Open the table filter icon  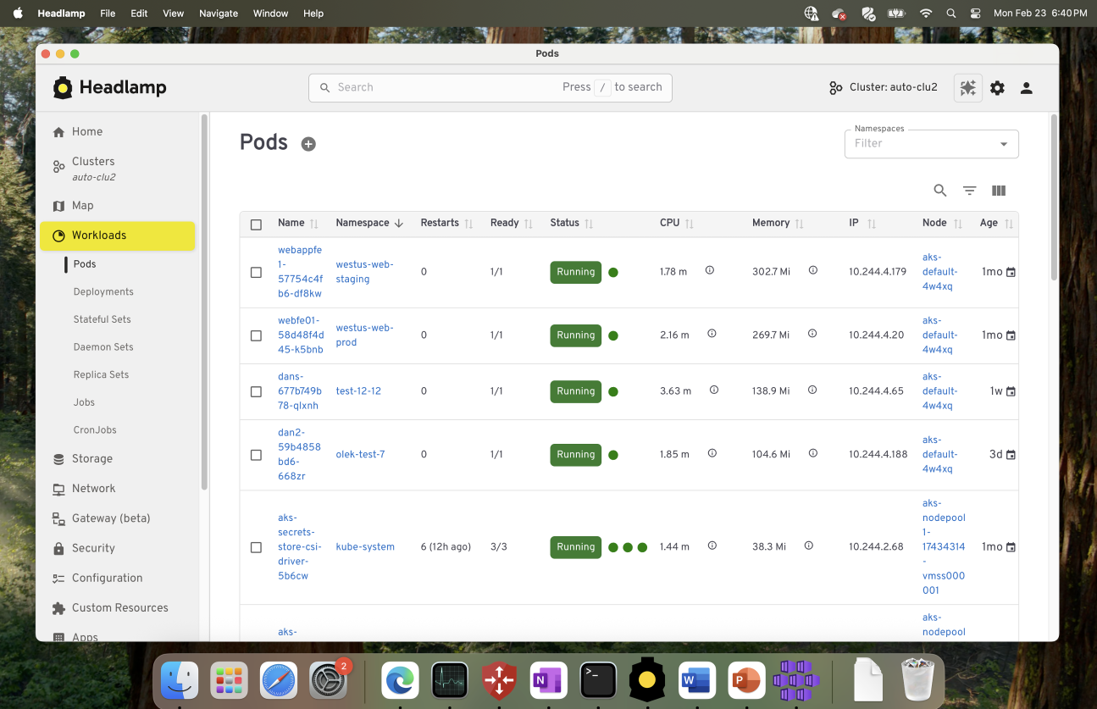[x=969, y=190]
